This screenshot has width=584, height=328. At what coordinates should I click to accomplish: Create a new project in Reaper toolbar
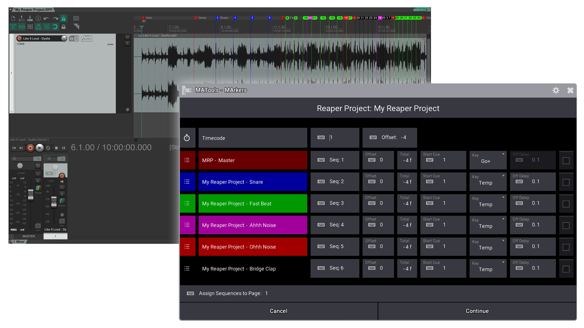coord(13,19)
